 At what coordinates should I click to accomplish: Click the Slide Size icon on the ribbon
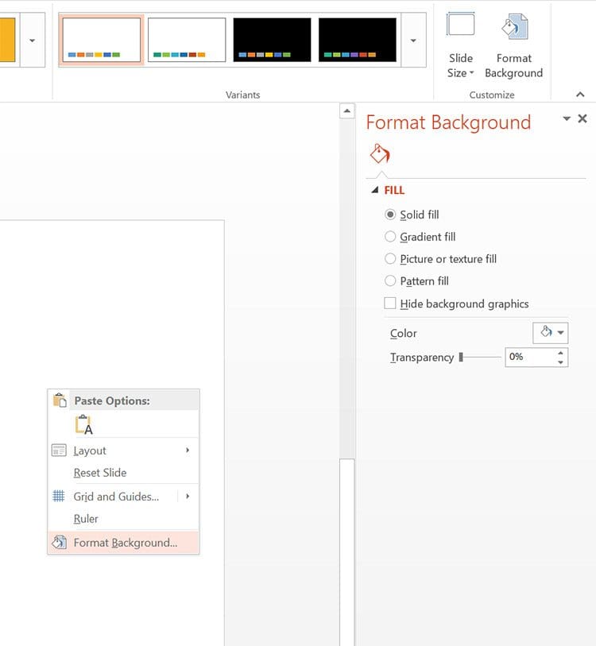click(x=459, y=44)
